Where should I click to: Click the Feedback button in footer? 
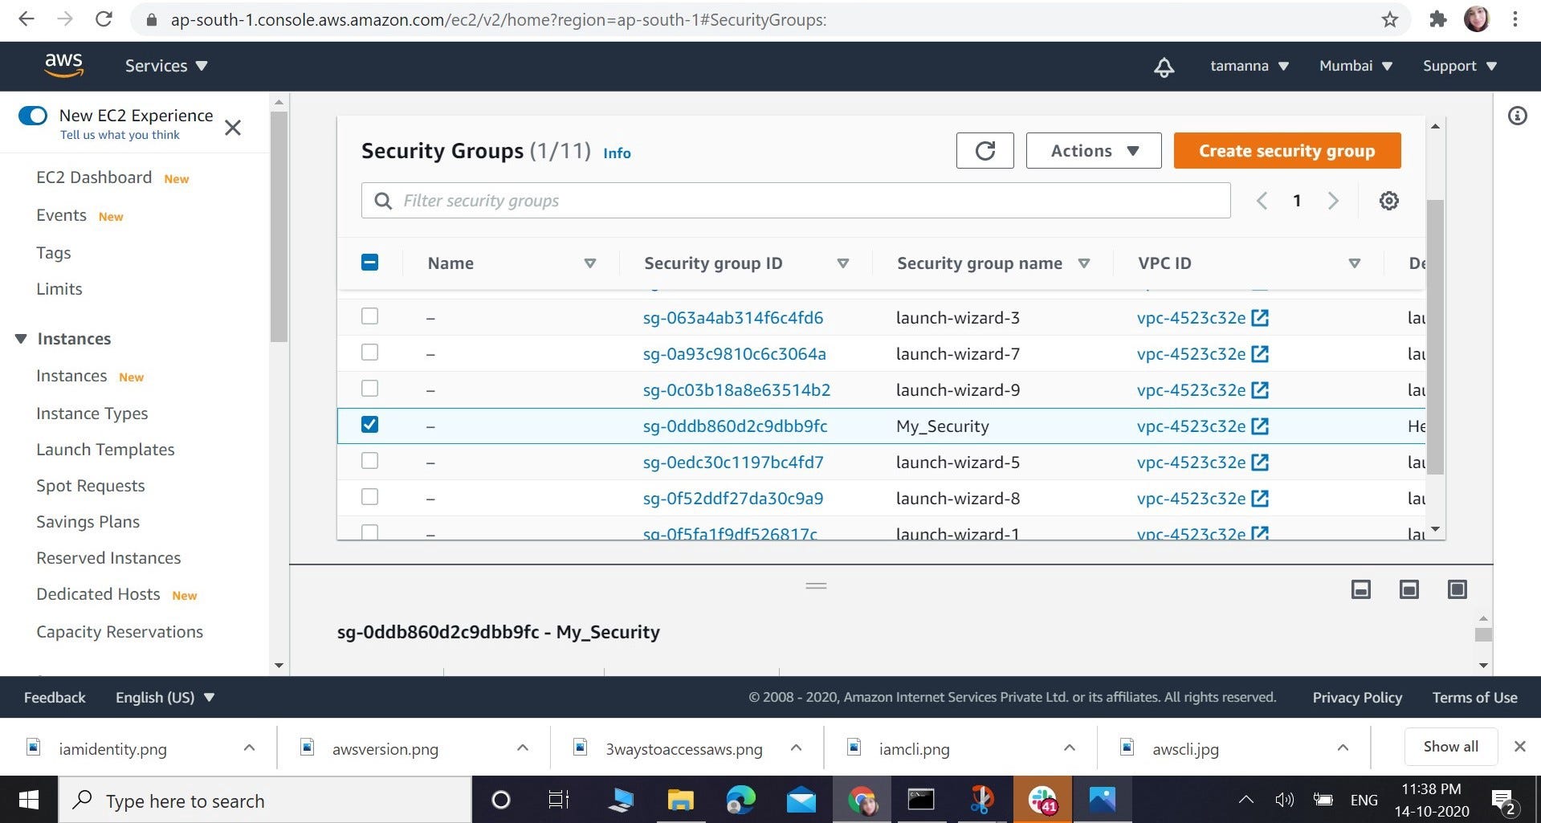coord(55,697)
